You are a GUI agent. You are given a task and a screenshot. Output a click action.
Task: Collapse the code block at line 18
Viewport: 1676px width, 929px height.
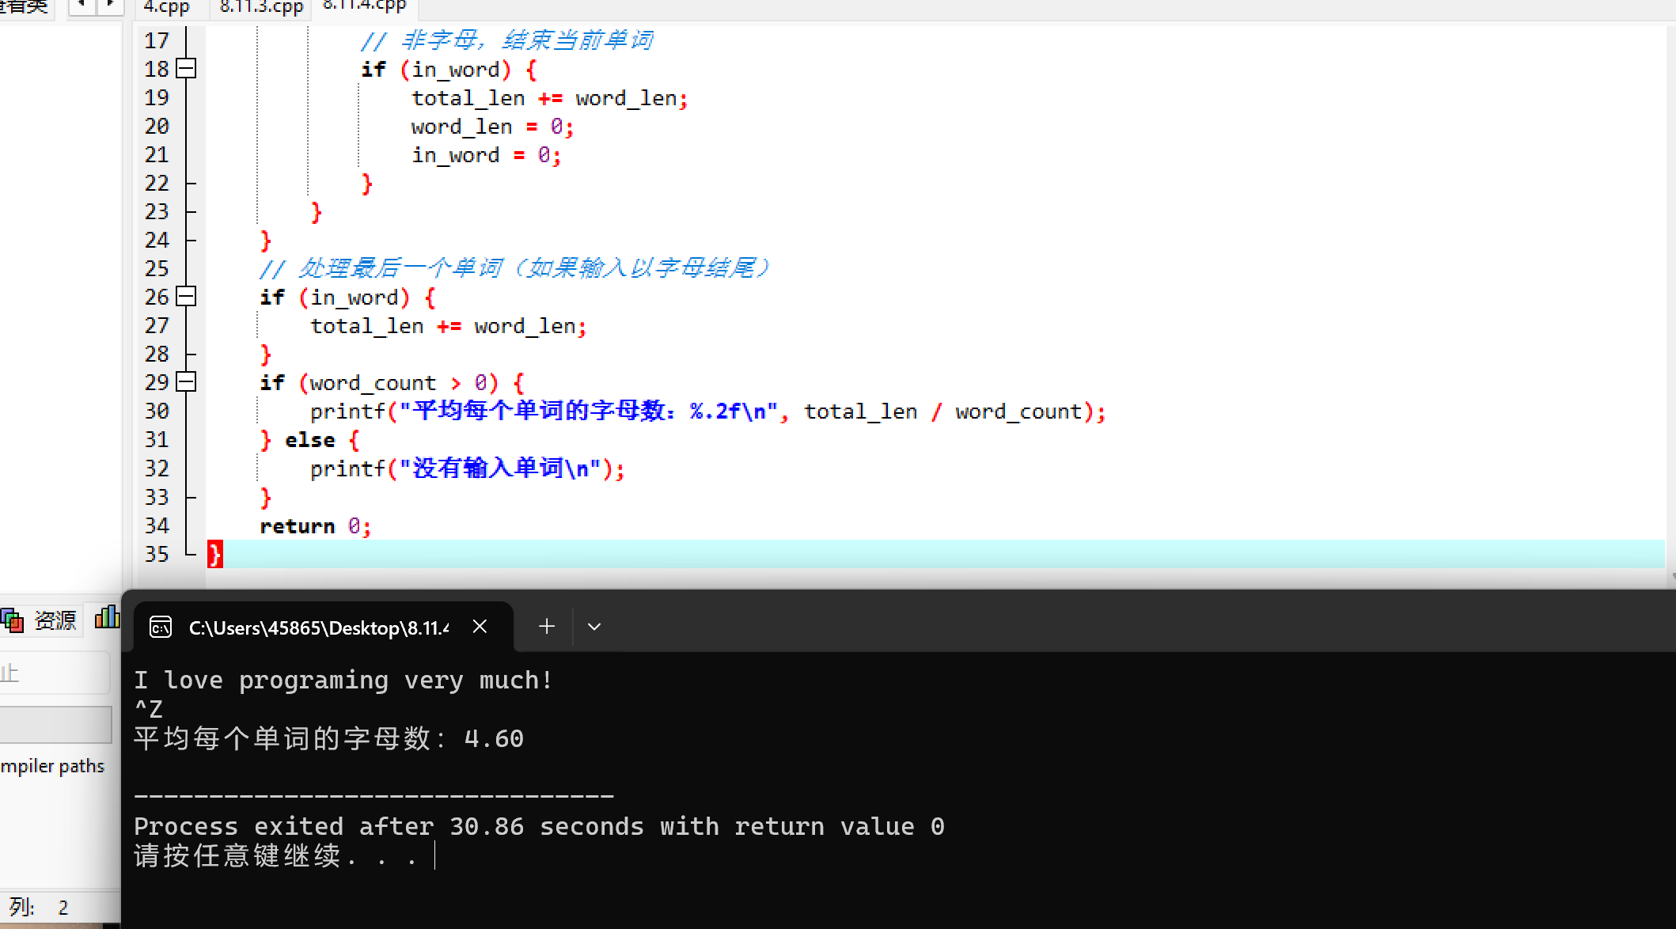[186, 69]
